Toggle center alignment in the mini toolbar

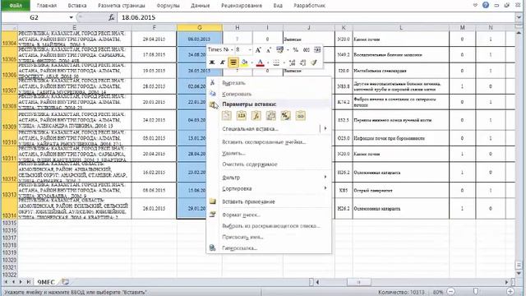(x=233, y=62)
